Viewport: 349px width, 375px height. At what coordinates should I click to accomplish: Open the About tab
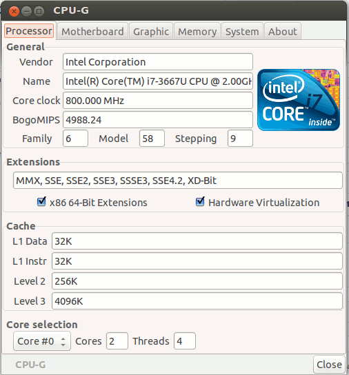point(283,31)
